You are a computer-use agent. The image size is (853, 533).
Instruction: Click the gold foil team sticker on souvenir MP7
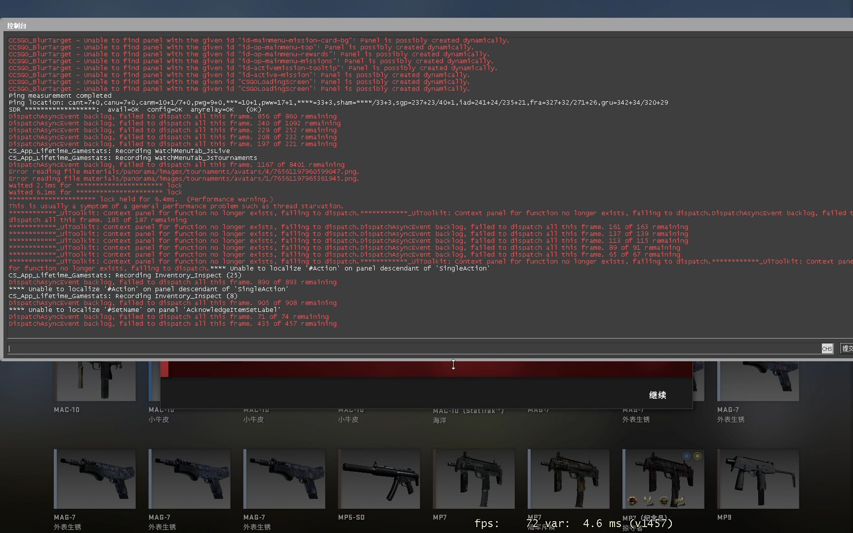[680, 501]
